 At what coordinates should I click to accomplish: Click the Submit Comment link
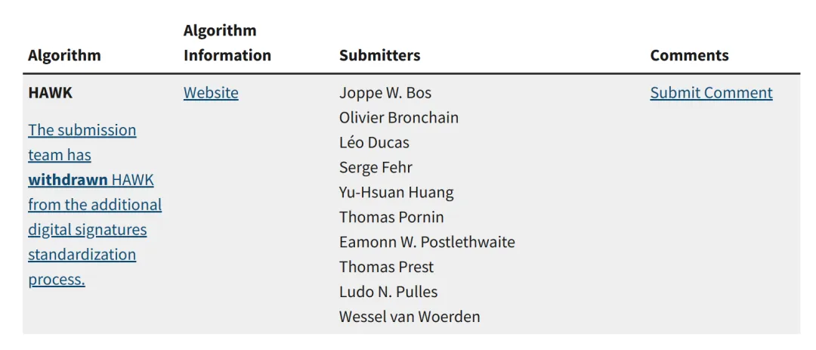point(711,93)
